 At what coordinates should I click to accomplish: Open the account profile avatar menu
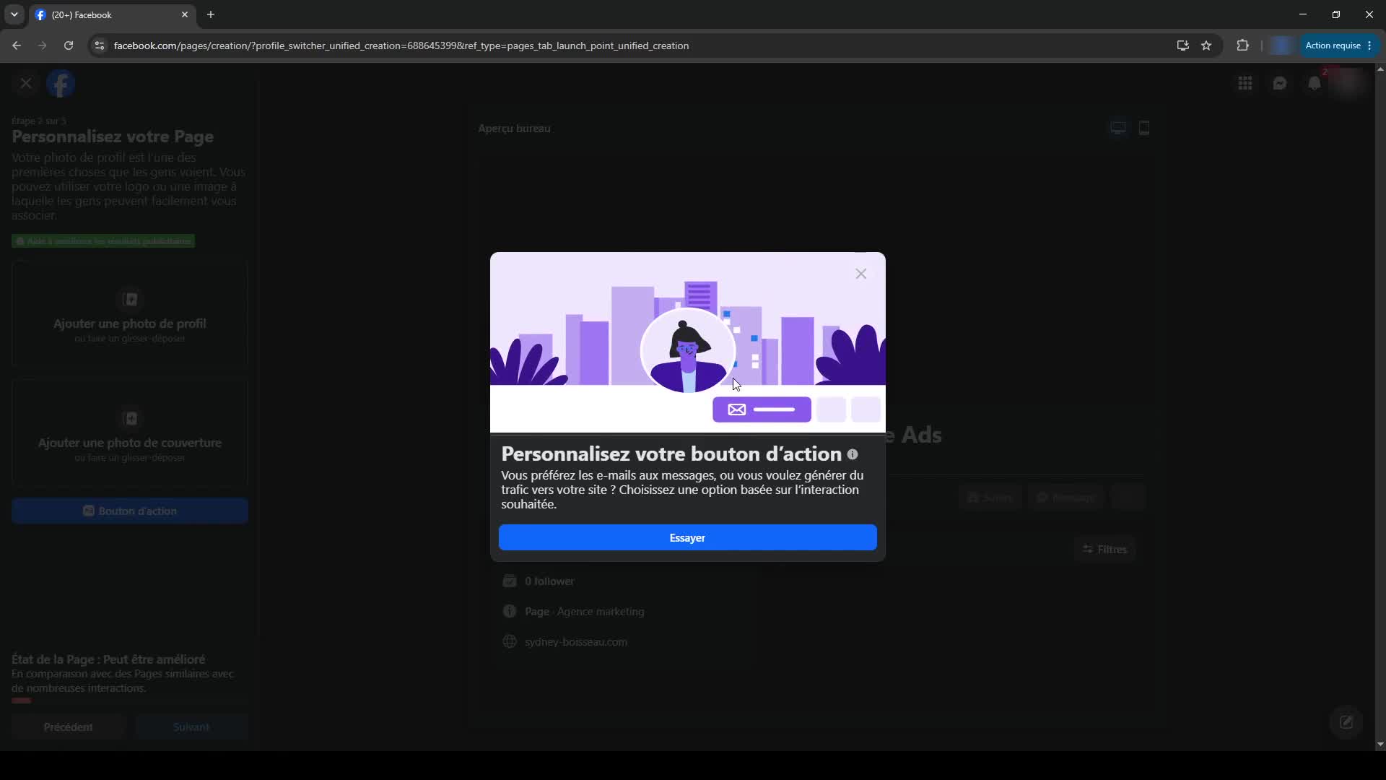[1348, 83]
